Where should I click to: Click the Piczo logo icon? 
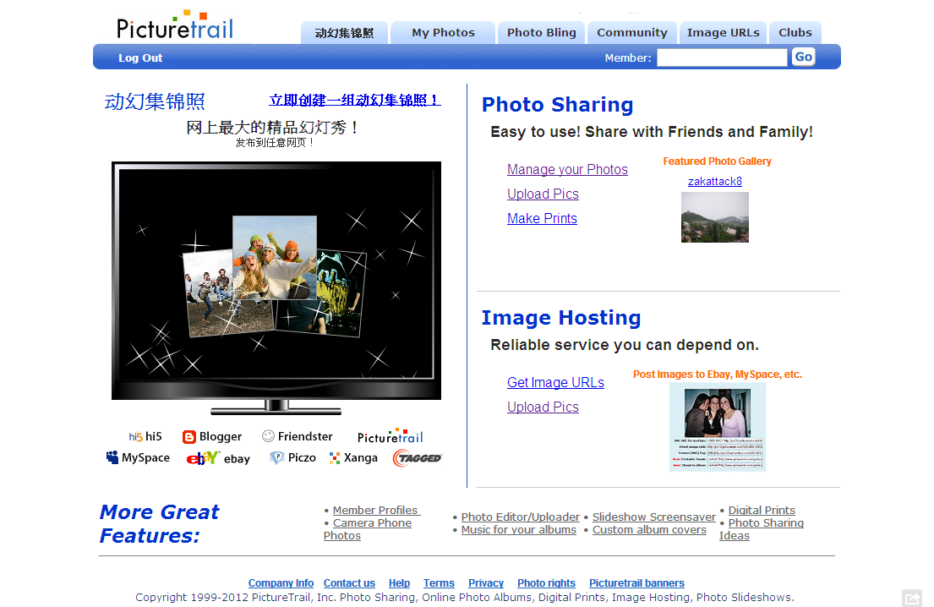276,457
